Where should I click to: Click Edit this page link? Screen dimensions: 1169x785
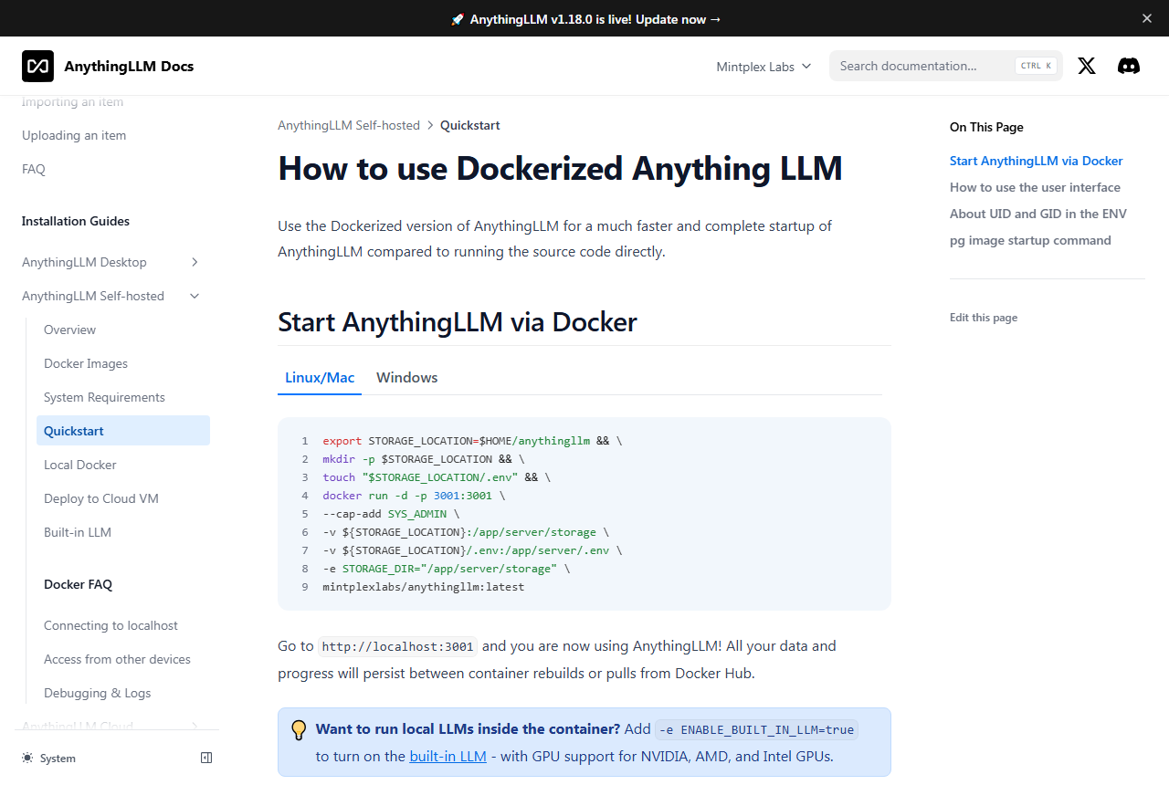coord(984,318)
